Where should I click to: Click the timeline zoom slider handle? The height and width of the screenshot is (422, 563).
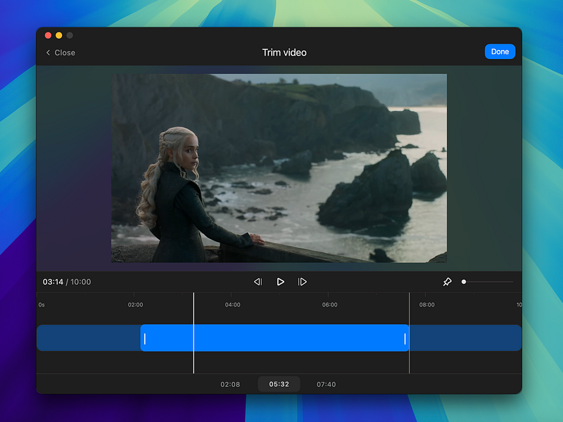pos(464,282)
